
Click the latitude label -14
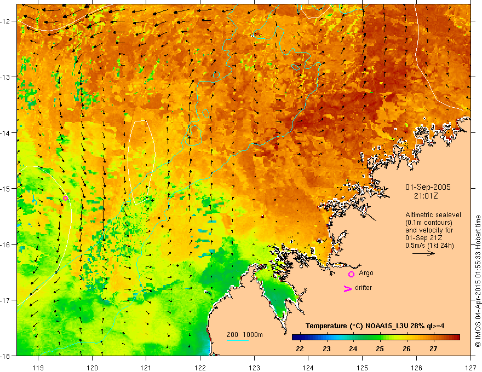point(5,133)
